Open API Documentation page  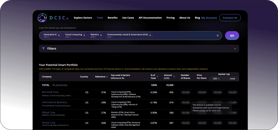150,18
